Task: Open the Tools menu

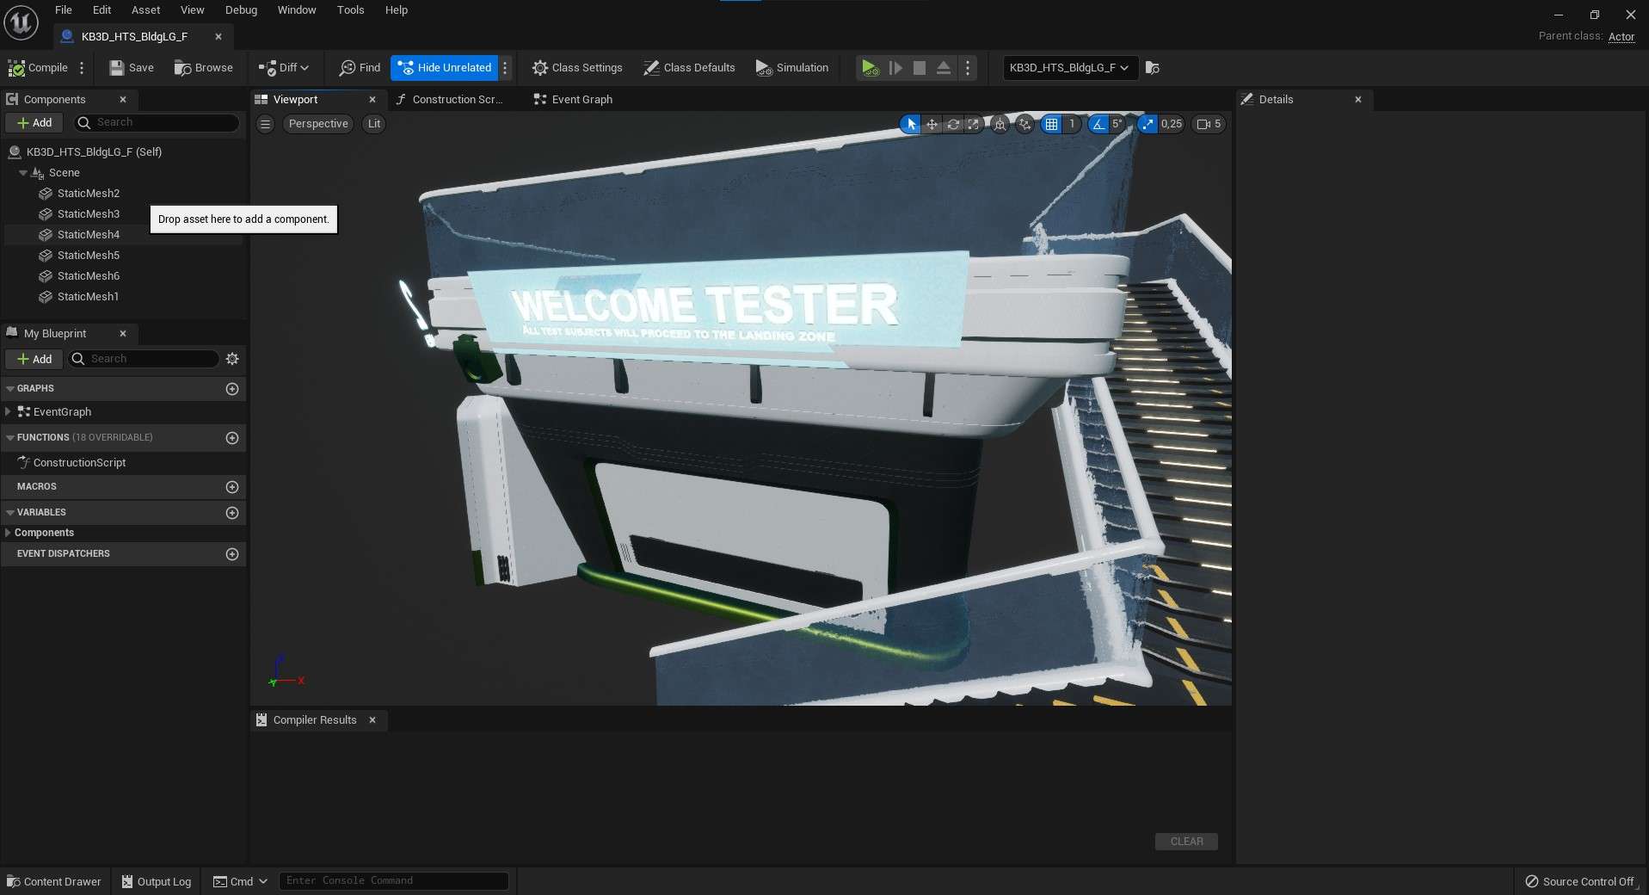Action: coord(350,10)
